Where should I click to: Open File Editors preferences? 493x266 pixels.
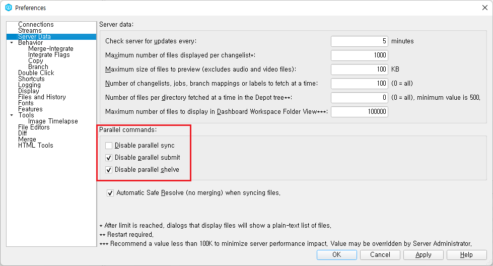pos(34,127)
